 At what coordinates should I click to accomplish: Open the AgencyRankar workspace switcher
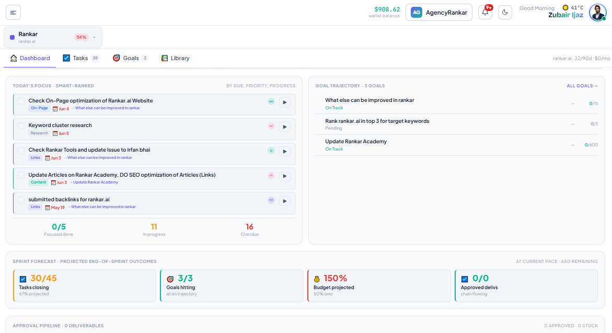click(438, 13)
